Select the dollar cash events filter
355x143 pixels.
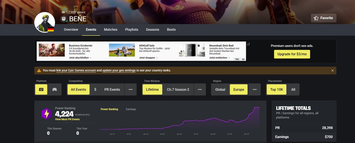click(x=95, y=90)
